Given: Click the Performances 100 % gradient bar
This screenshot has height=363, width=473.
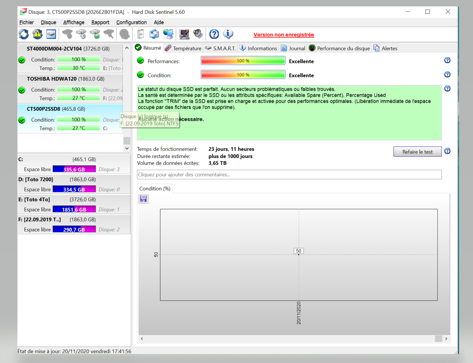Looking at the screenshot, I should [x=243, y=60].
